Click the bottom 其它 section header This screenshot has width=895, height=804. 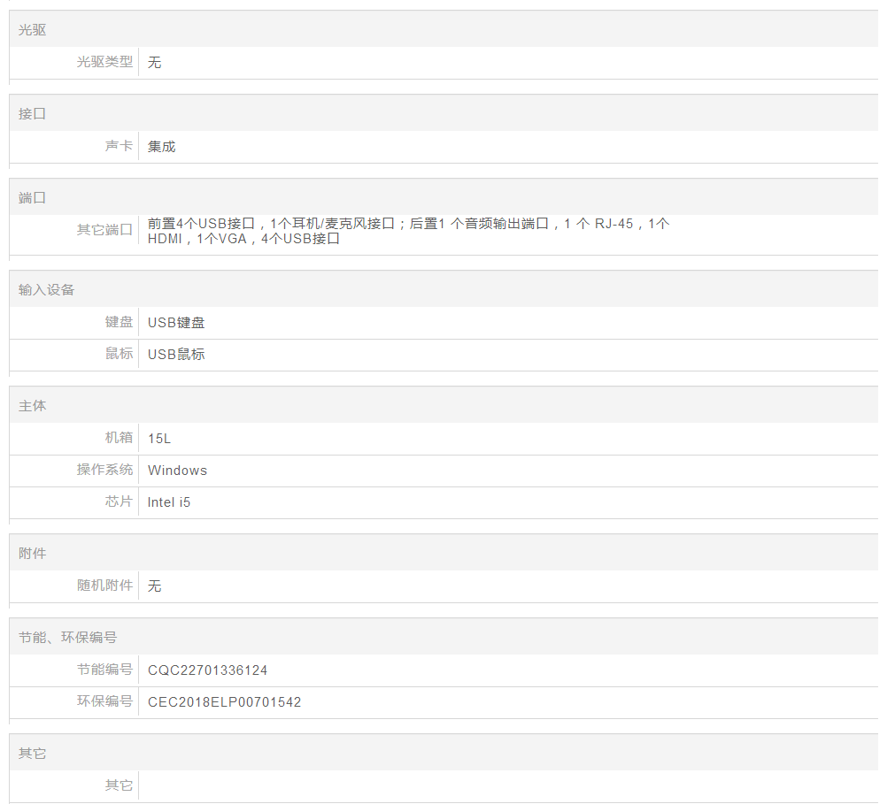[x=33, y=754]
